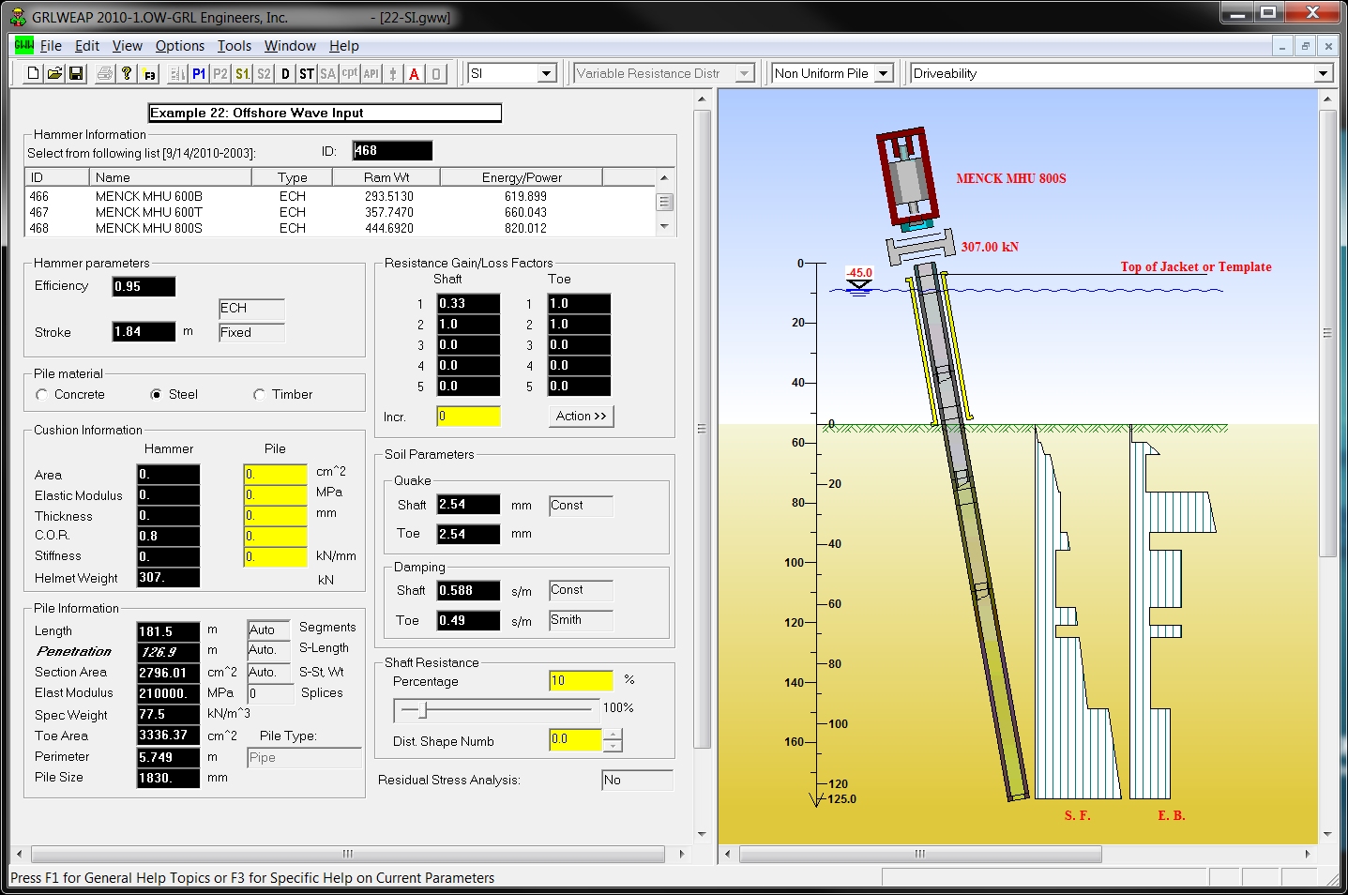Viewport: 1348px width, 895px height.
Task: Open Help with the question mark icon
Action: tap(127, 73)
